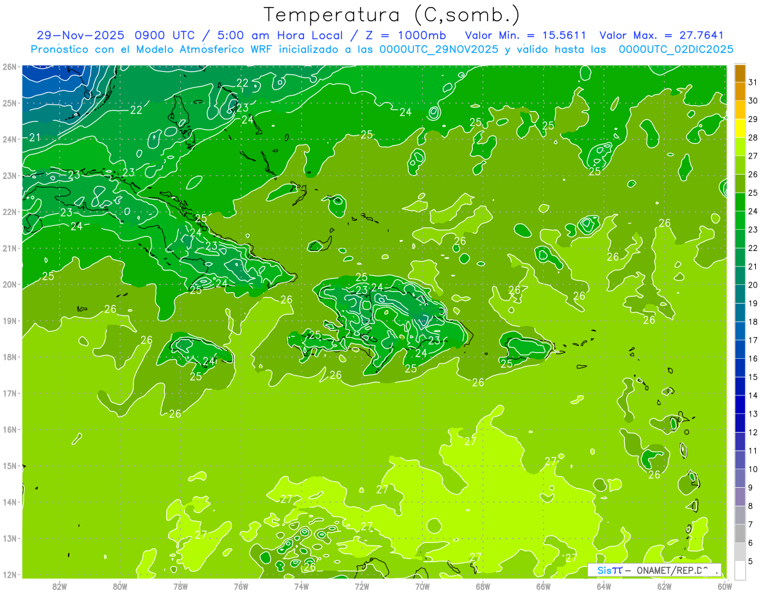Click the color bar legend value 20
770x595 pixels.
[x=753, y=285]
